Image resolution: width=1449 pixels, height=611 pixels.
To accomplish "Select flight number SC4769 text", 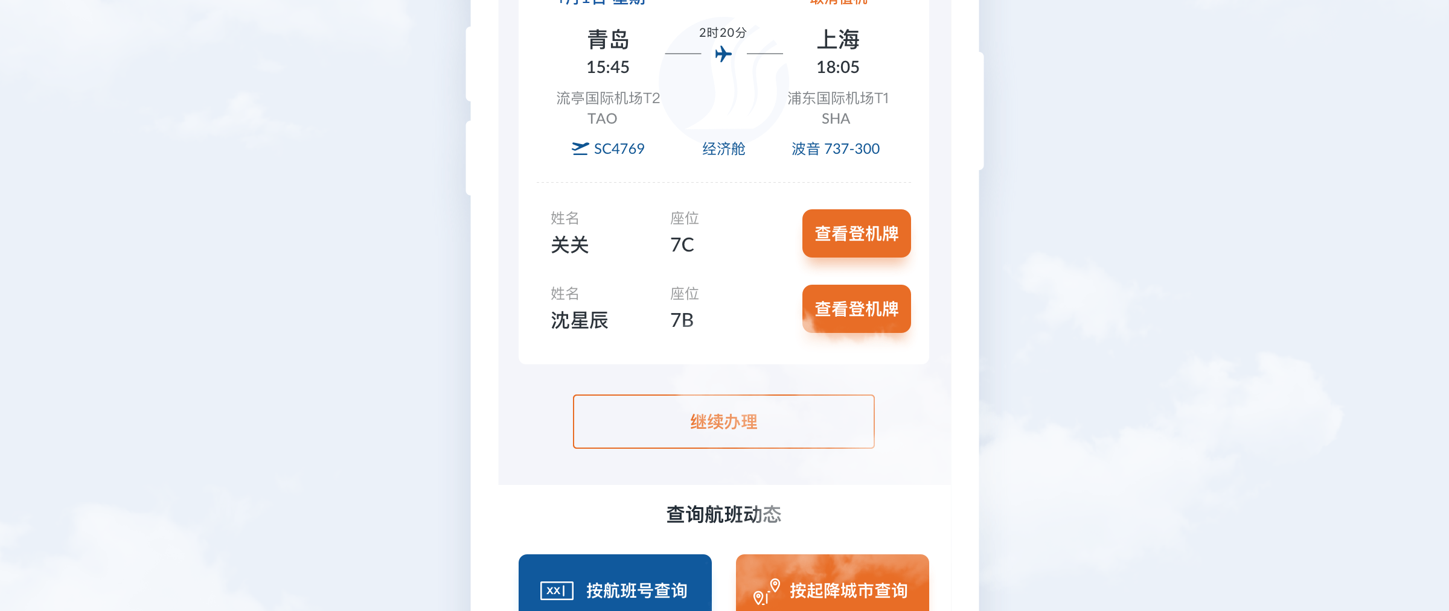I will coord(619,148).
